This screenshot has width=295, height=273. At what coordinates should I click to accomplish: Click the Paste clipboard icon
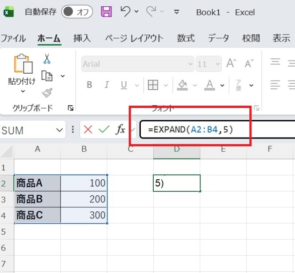23,63
